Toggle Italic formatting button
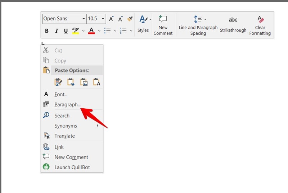 [x=57, y=31]
